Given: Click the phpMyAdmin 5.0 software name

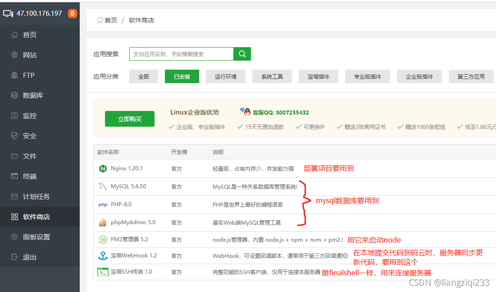Looking at the screenshot, I should (133, 222).
